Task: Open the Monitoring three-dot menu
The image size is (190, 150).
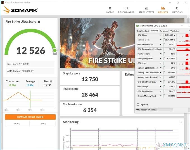Action: (181, 122)
